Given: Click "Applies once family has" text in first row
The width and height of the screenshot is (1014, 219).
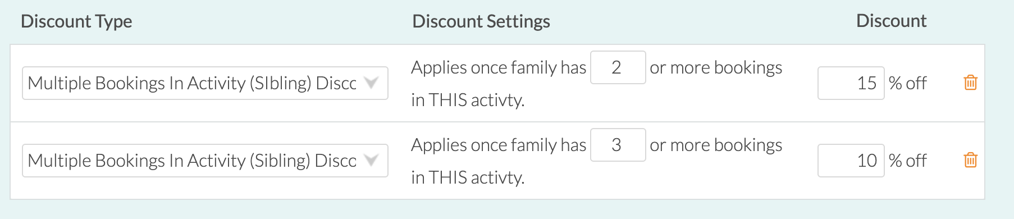Looking at the screenshot, I should coord(499,67).
